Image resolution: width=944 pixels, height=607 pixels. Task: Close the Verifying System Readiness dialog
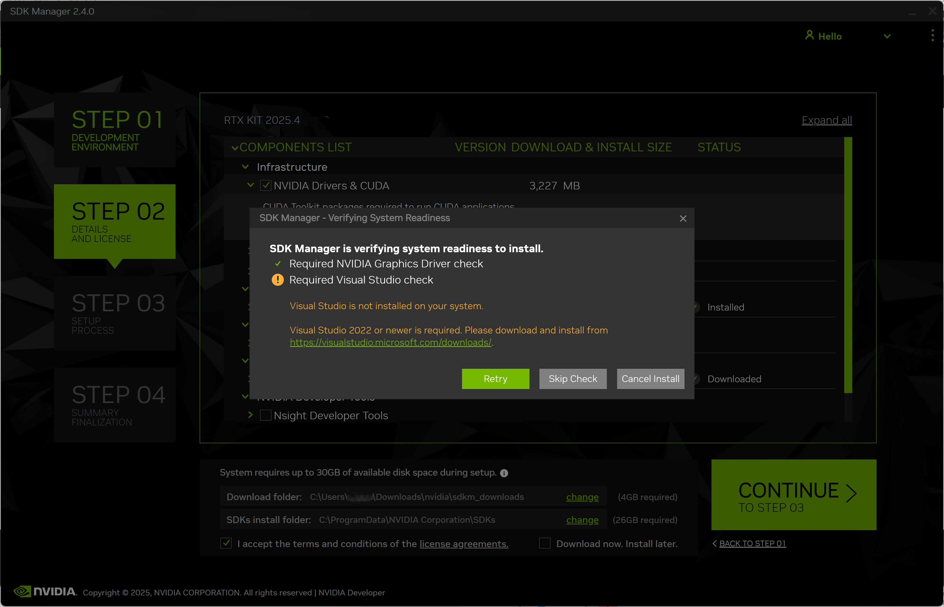(683, 218)
